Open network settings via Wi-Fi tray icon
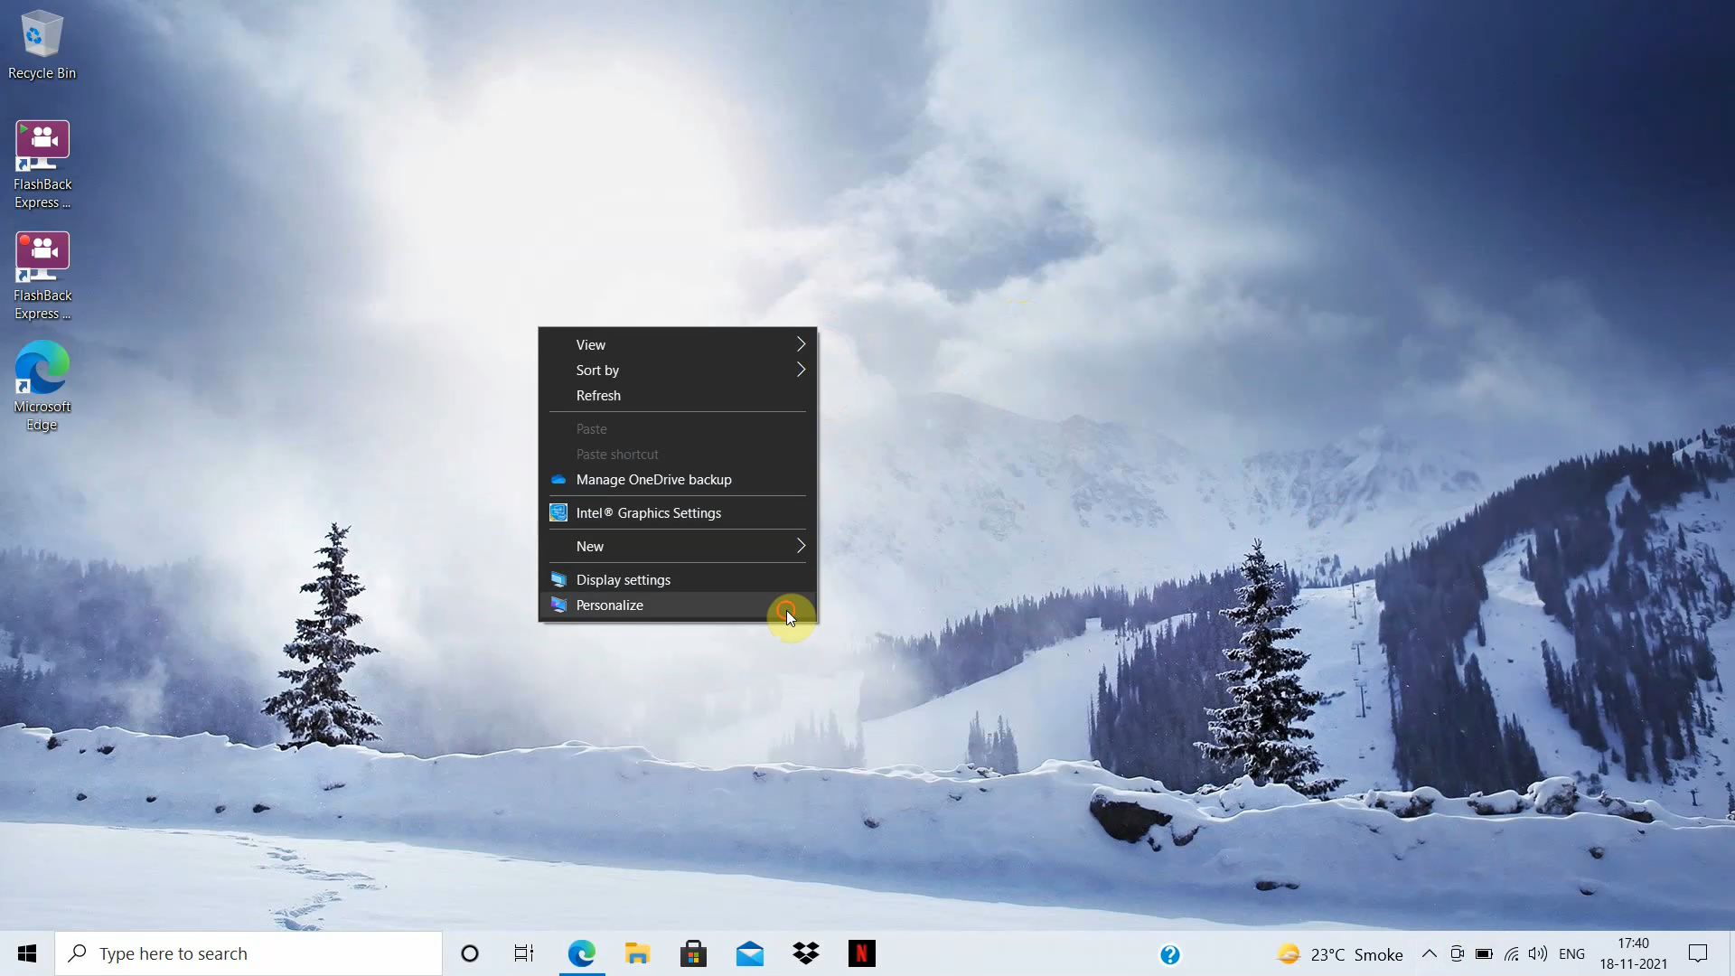 pyautogui.click(x=1512, y=953)
